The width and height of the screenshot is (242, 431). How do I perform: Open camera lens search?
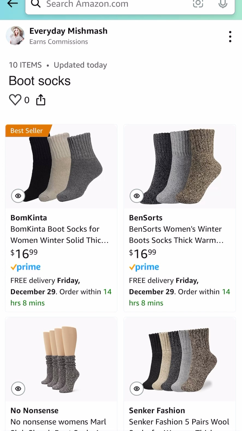(198, 4)
